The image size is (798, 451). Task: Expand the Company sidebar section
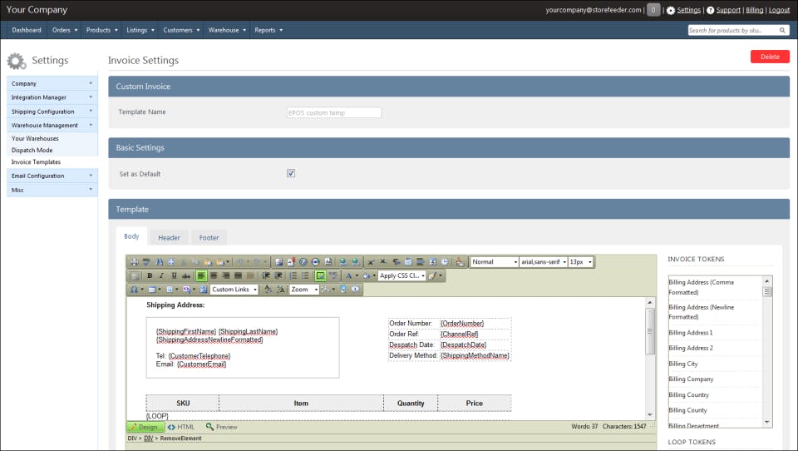(52, 83)
